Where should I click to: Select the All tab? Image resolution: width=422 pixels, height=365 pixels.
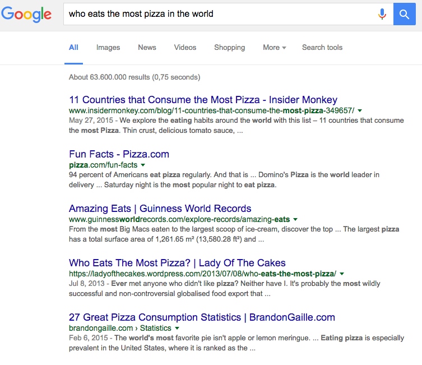point(73,47)
